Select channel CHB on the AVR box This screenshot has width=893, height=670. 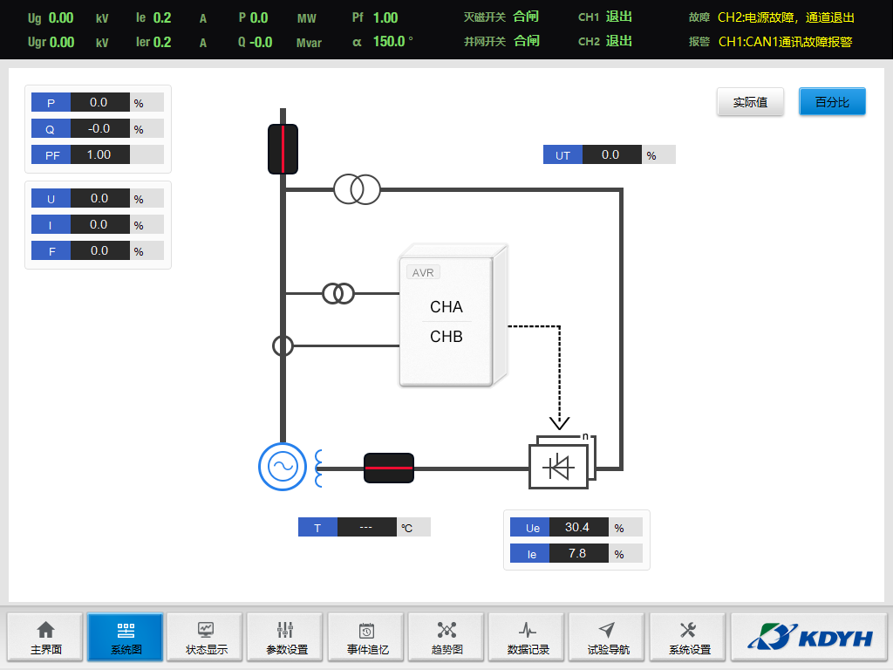[446, 337]
